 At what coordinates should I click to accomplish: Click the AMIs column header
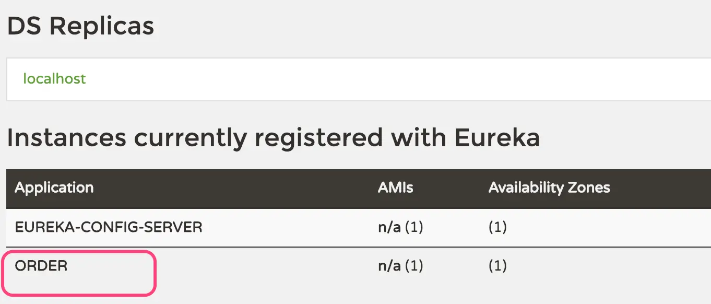tap(395, 188)
